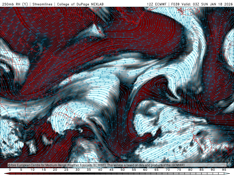
Task: Click the "50" colorbar scale label
Action: point(123,170)
